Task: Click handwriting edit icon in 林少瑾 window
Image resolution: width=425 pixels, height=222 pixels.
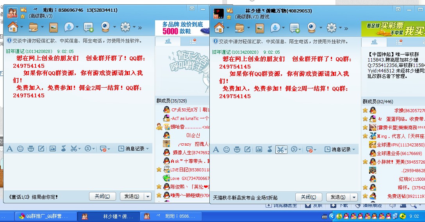Action: [248, 150]
